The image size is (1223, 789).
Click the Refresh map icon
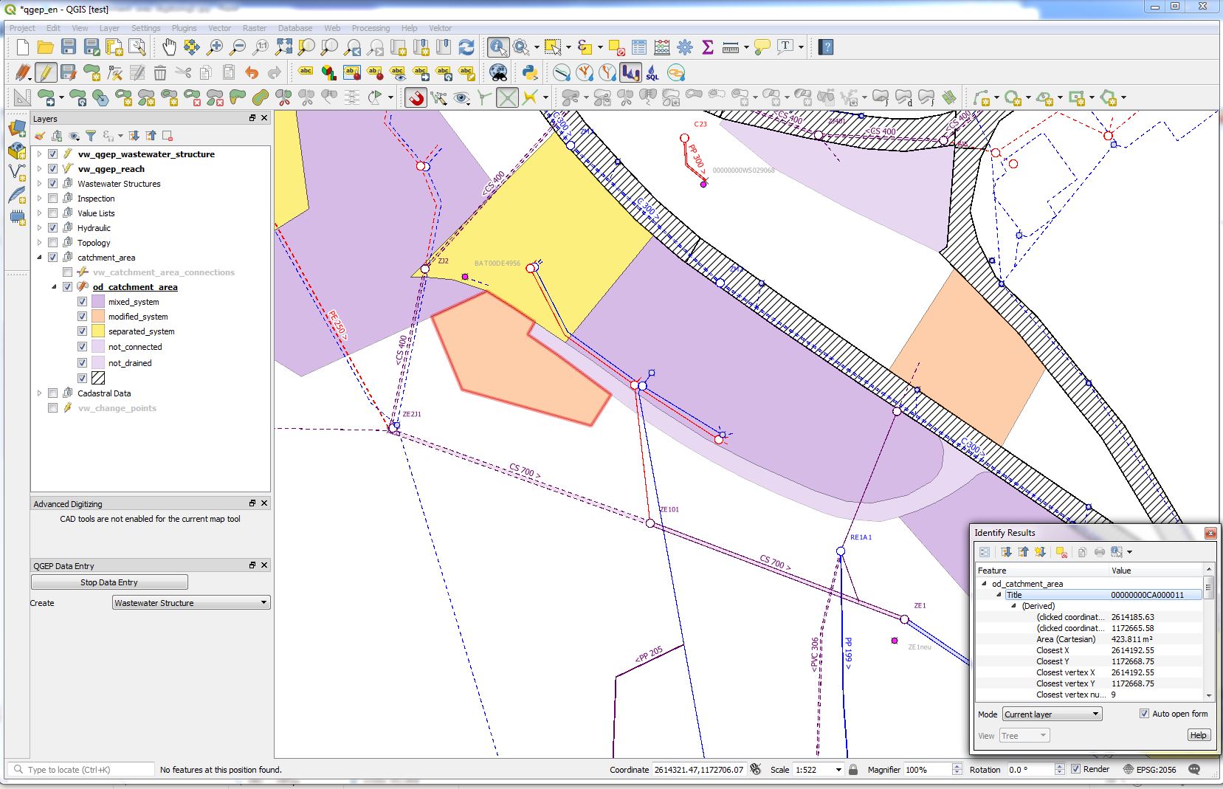(466, 48)
